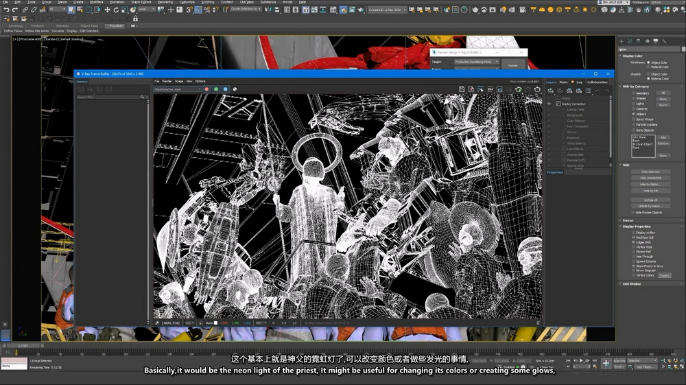Open frame buffer Image menu
The height and width of the screenshot is (385, 686).
[x=179, y=82]
